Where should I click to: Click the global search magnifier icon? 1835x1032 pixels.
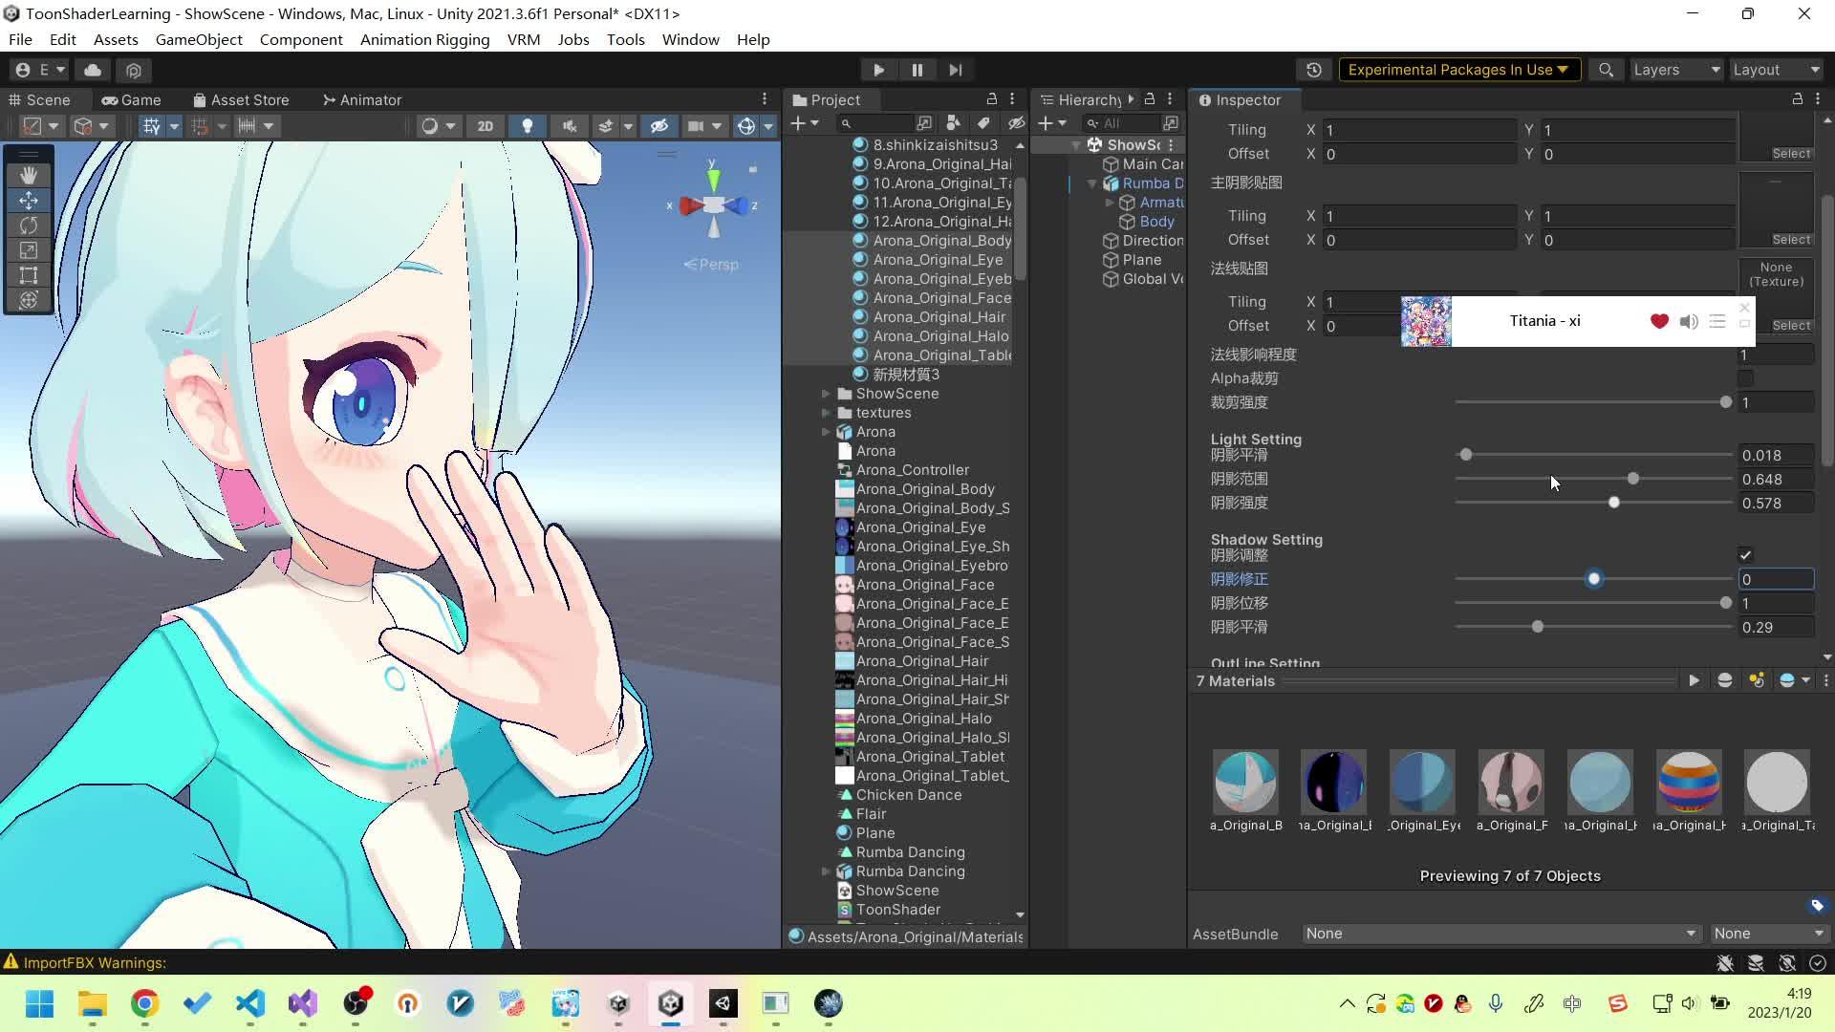click(1606, 70)
